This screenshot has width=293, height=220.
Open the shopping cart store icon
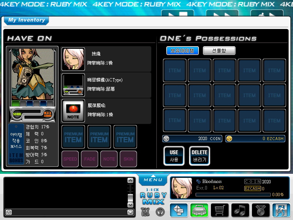tap(220, 210)
